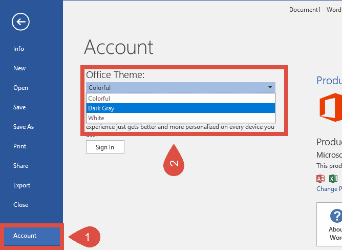The image size is (342, 250).
Task: Click the Access product icon
Action: [x=320, y=179]
